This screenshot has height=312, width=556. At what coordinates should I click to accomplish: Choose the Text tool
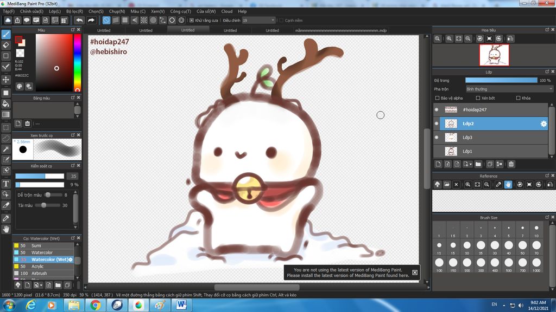[6, 184]
